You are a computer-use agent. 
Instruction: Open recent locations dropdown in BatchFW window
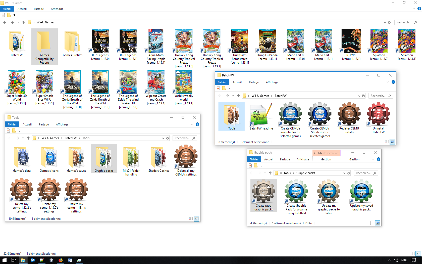233,96
